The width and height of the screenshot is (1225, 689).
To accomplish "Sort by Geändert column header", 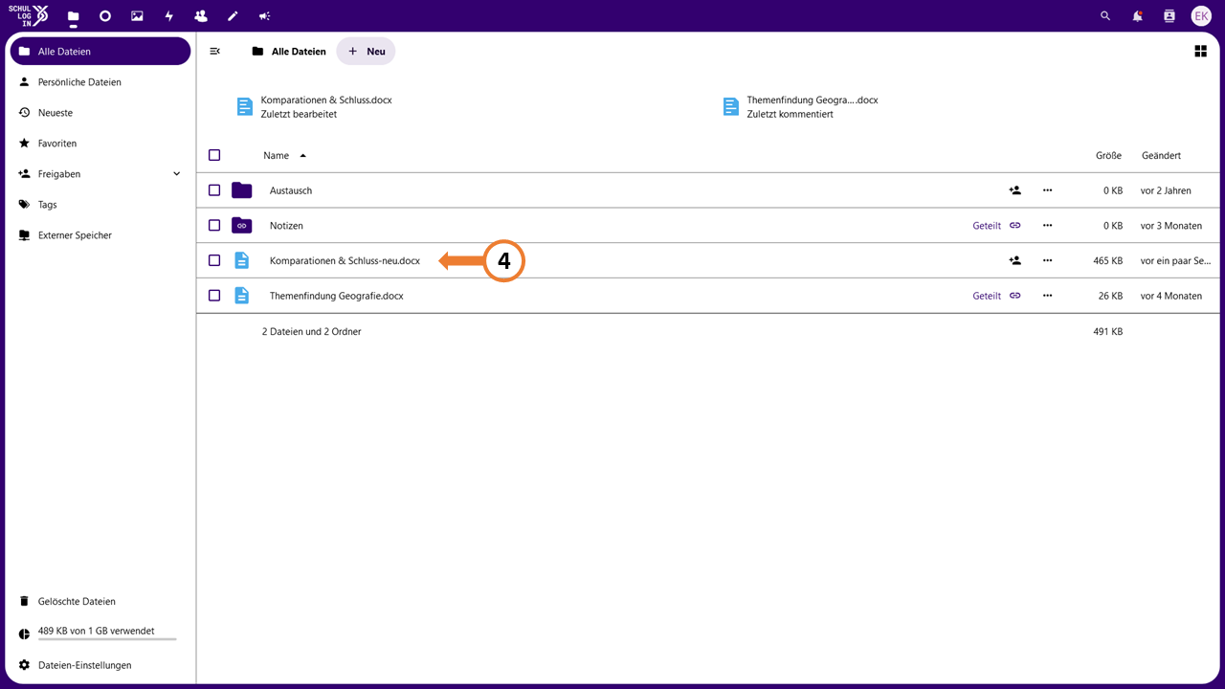I will point(1161,155).
